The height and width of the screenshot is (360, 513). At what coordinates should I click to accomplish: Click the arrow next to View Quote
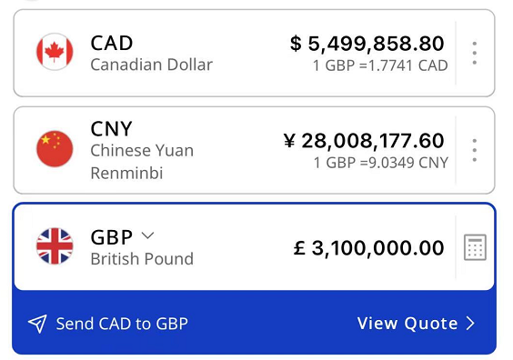pos(470,324)
